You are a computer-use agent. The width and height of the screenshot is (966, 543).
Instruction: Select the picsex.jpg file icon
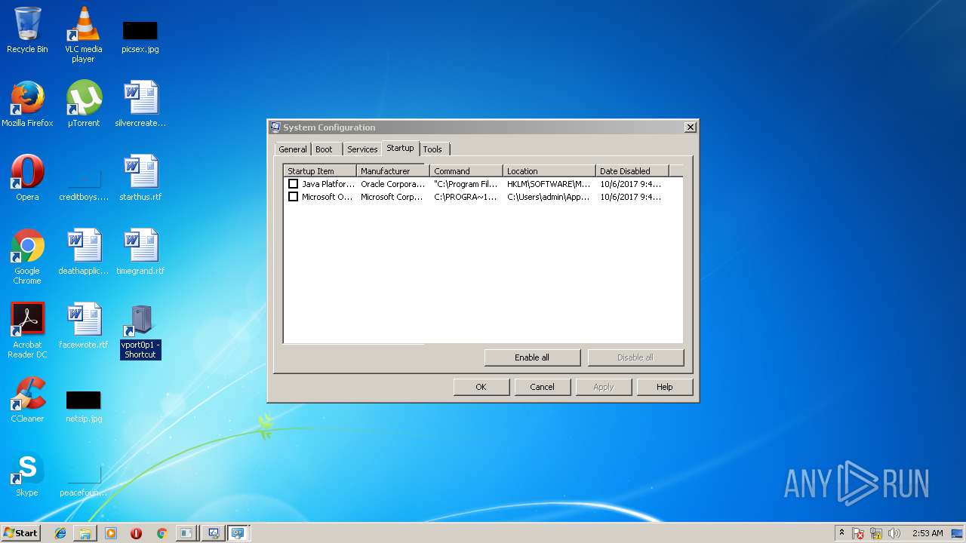[140, 35]
